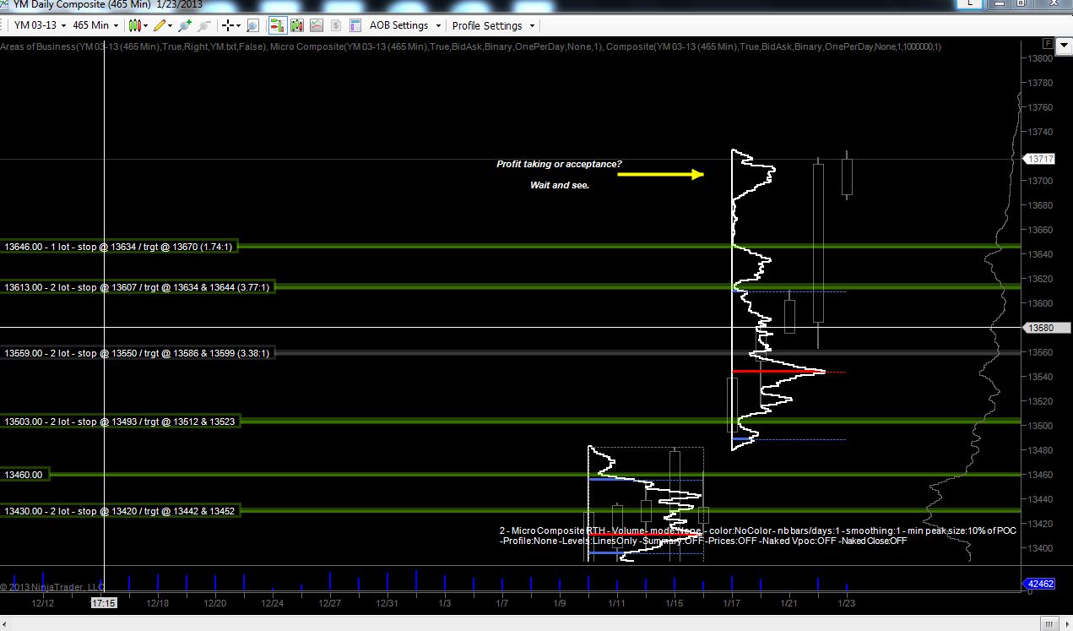Image resolution: width=1073 pixels, height=631 pixels.
Task: Click the Areas of Business indicator label
Action: point(133,46)
